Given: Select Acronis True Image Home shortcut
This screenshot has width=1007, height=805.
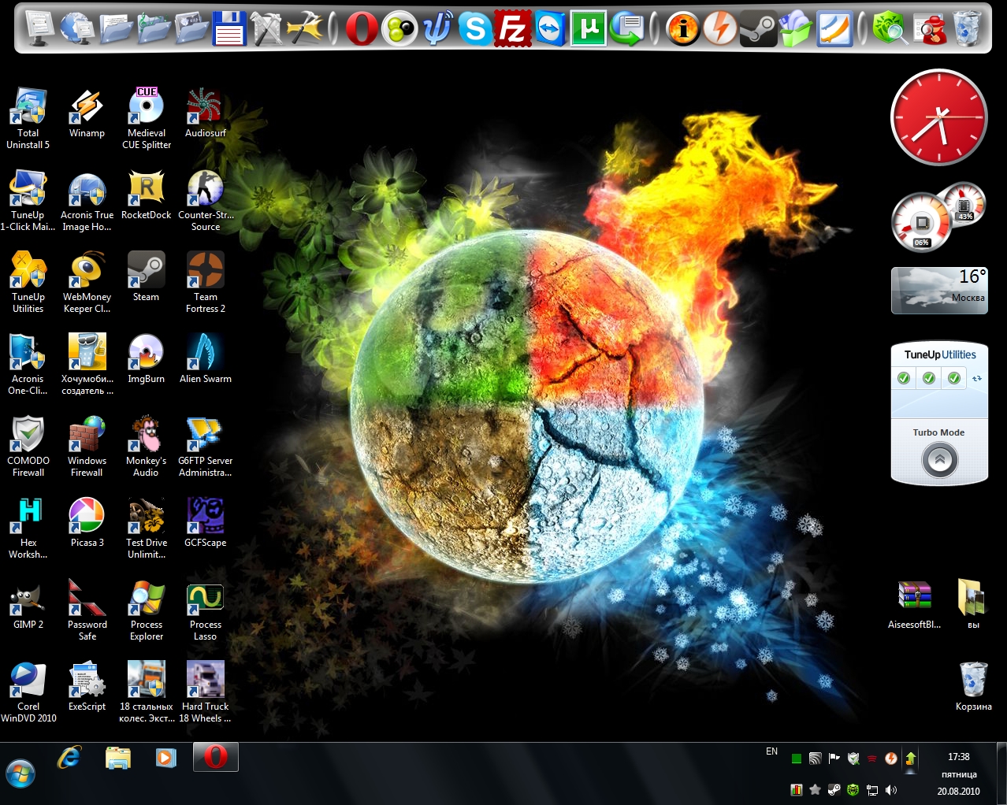Looking at the screenshot, I should (x=87, y=201).
